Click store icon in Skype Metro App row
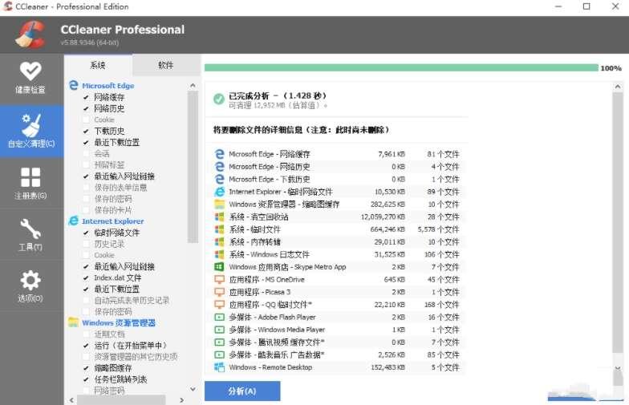The image size is (629, 405). coord(220,266)
